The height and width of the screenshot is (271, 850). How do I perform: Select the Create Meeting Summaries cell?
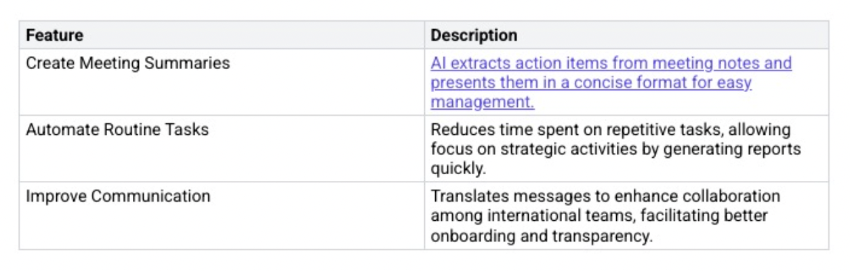point(127,64)
